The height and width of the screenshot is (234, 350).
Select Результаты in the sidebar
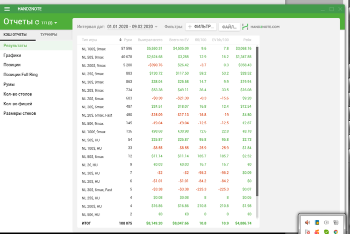[36, 46]
